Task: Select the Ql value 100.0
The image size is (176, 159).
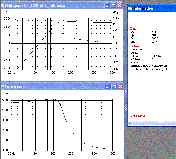Action: 155,39
